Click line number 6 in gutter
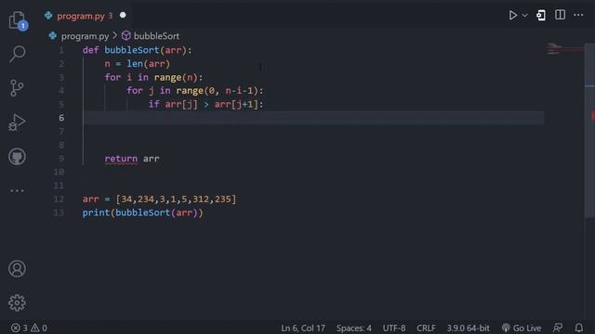 pos(61,118)
